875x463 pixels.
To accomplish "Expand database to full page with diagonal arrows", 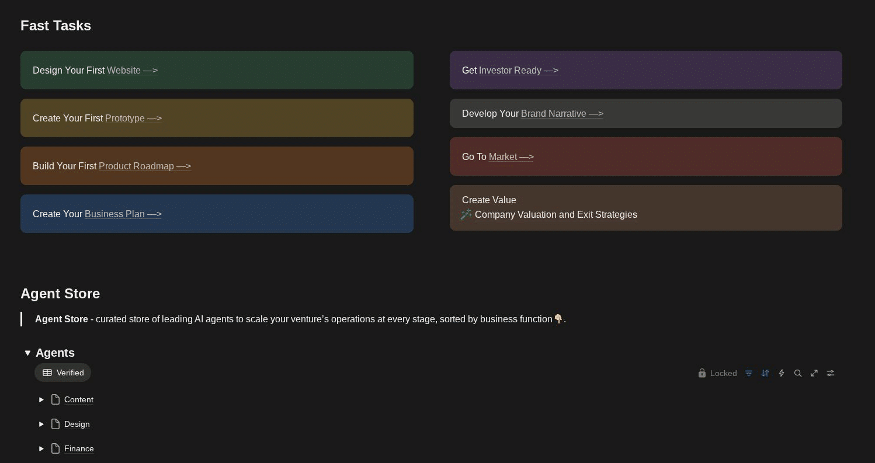I will 814,373.
